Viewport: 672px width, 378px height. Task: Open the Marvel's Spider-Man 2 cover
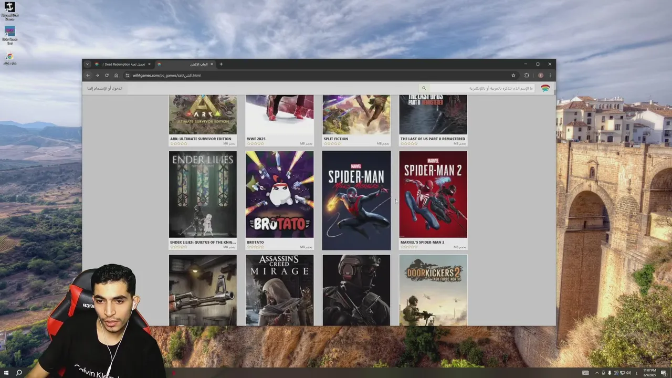pos(433,194)
